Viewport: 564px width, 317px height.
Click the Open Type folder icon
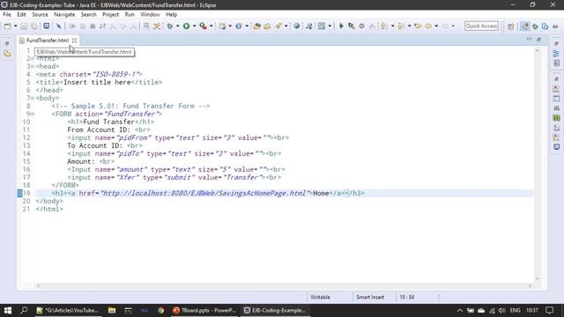coord(256,26)
